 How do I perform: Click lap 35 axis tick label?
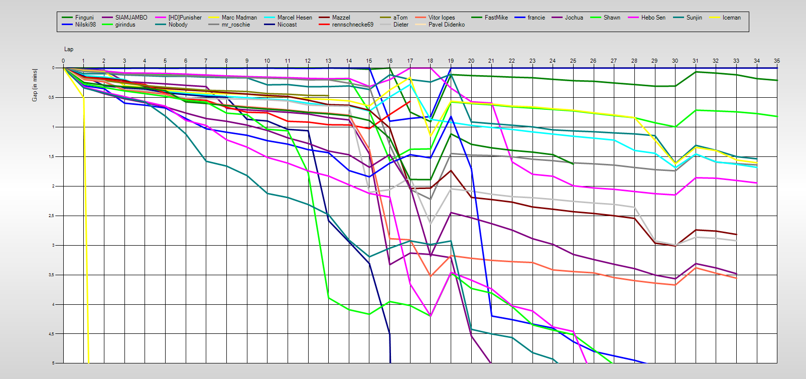pos(777,61)
